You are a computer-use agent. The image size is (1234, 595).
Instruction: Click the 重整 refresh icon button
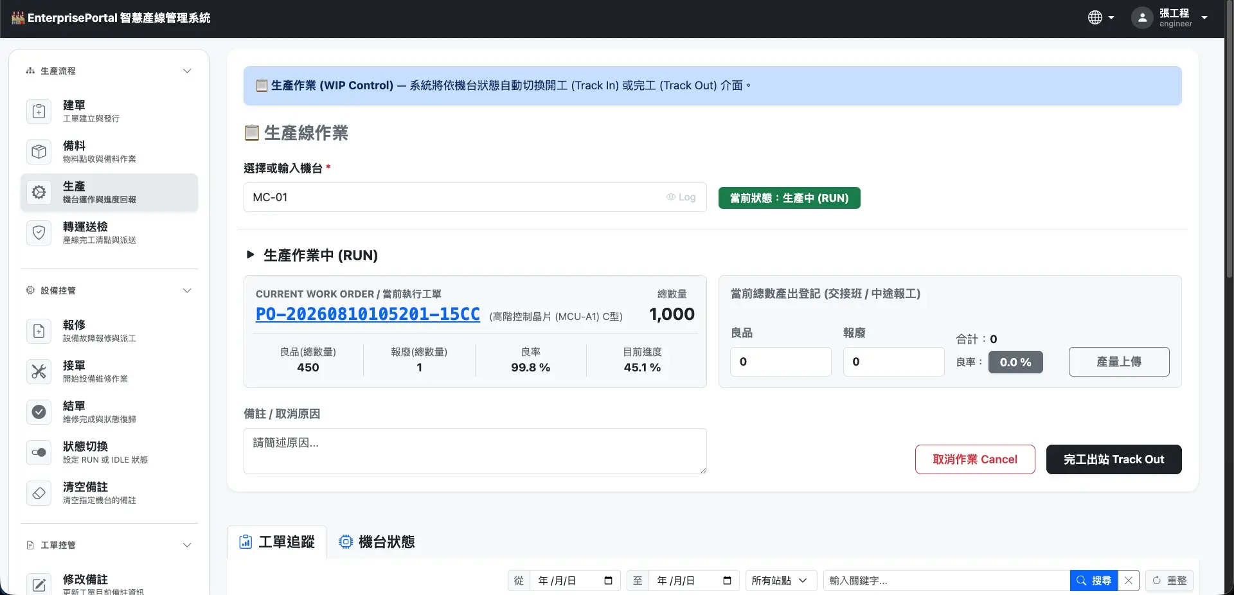point(1169,581)
